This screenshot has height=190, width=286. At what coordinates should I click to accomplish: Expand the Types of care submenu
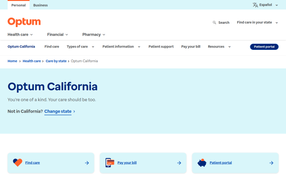tap(81, 47)
